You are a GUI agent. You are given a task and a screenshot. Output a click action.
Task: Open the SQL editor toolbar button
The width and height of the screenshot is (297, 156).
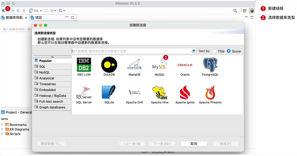tap(34, 11)
